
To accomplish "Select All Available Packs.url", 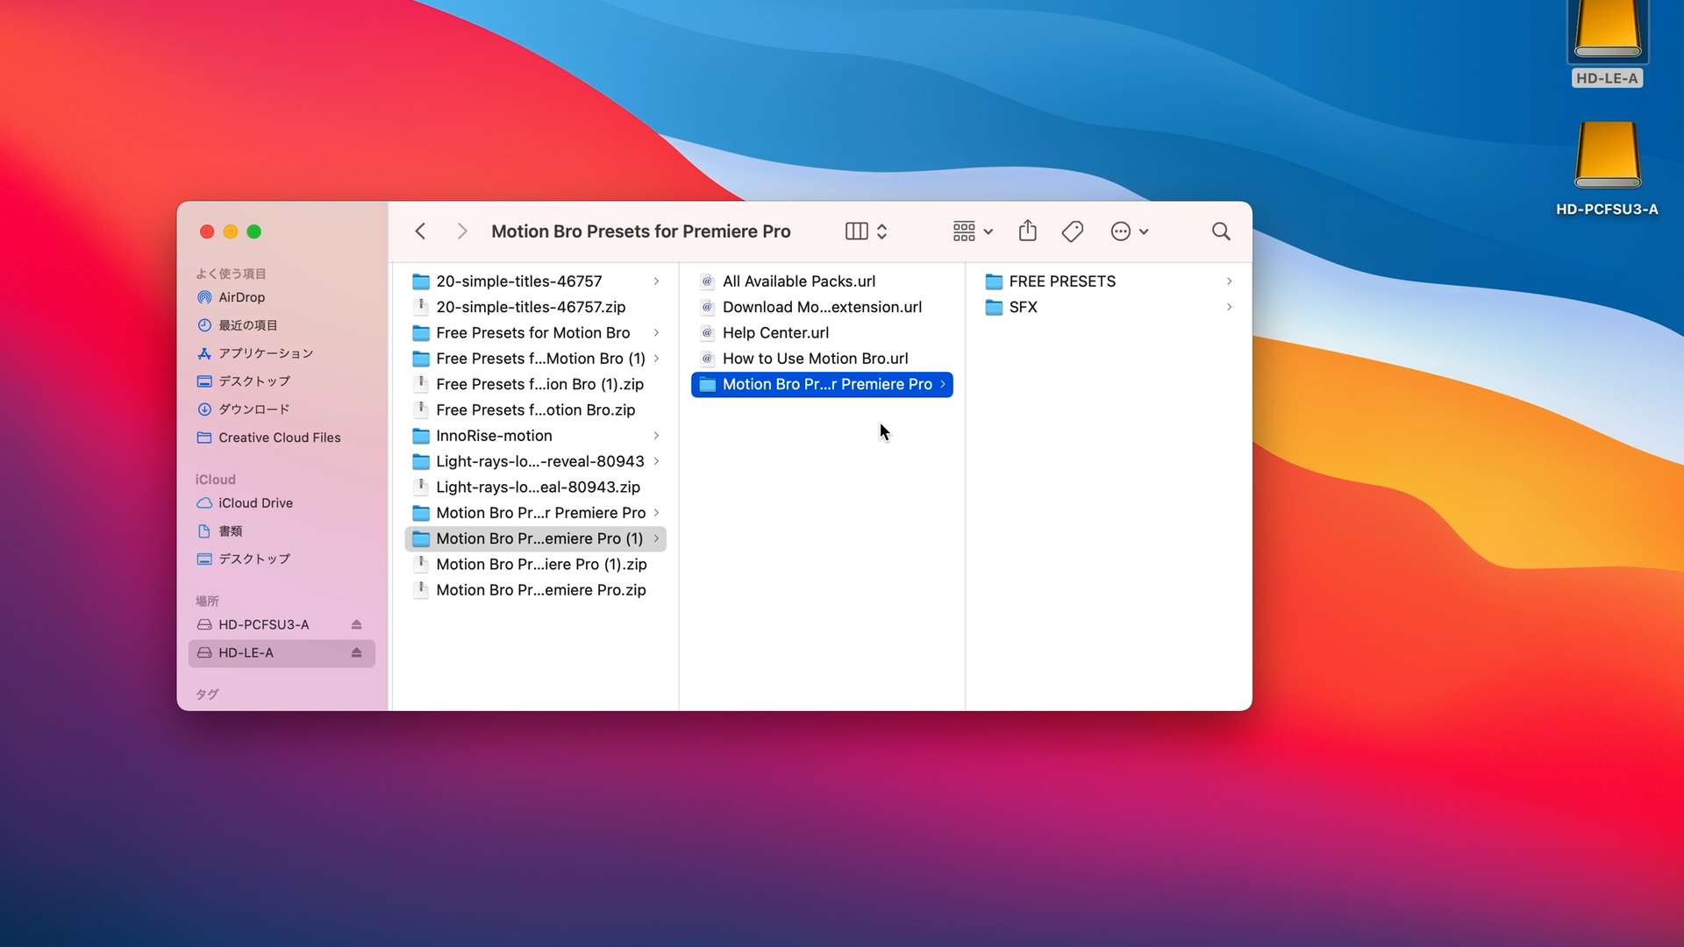I will point(822,281).
